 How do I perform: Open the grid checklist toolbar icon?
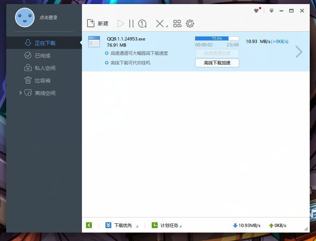tap(177, 24)
